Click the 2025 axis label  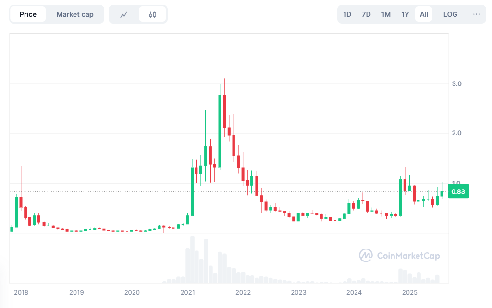pos(410,292)
